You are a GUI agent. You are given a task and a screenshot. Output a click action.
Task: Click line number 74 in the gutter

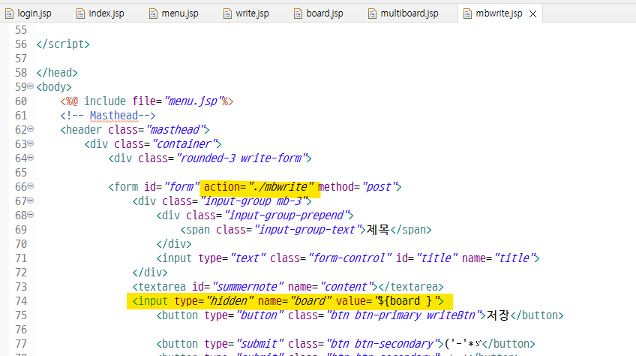tap(21, 301)
